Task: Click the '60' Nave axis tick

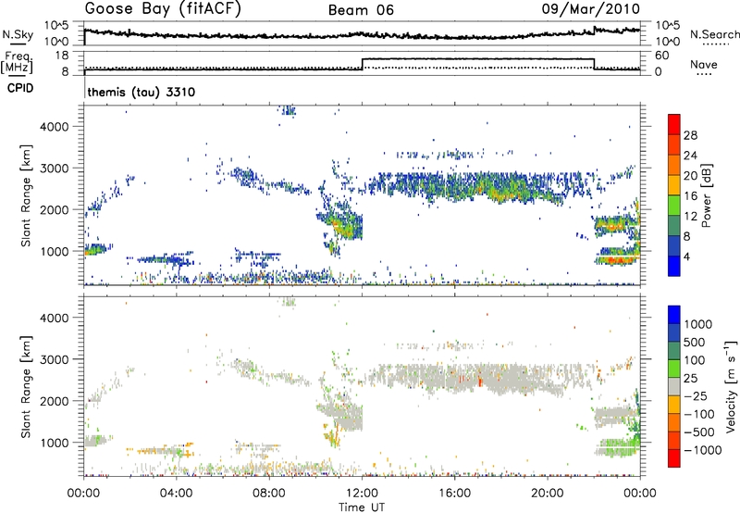Action: (662, 56)
